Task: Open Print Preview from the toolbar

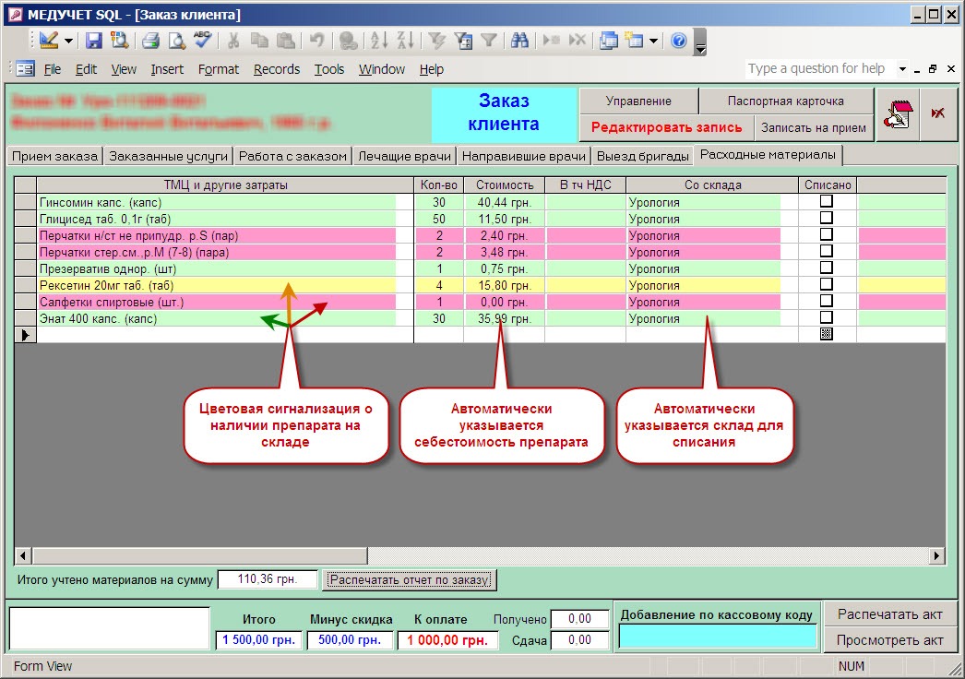Action: [x=177, y=41]
